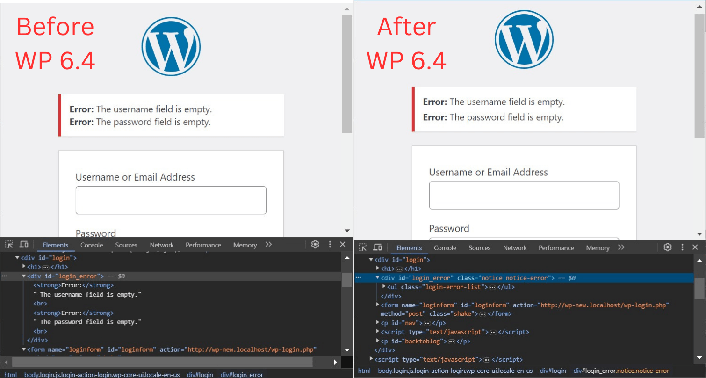The width and height of the screenshot is (706, 378).
Task: Switch to the Console tab in Before DevTools
Action: tap(92, 245)
